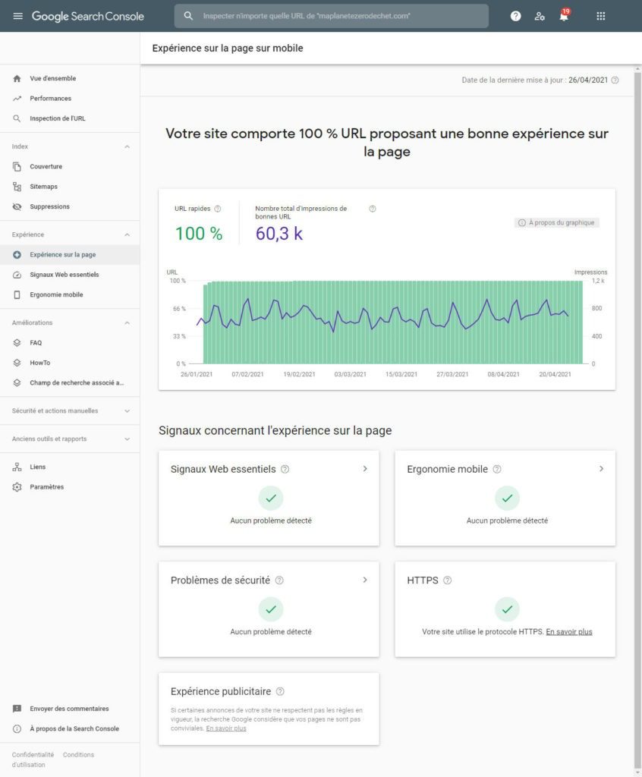The image size is (642, 777).
Task: Click En savoir plus in Expérience publicitaire card
Action: pos(226,728)
